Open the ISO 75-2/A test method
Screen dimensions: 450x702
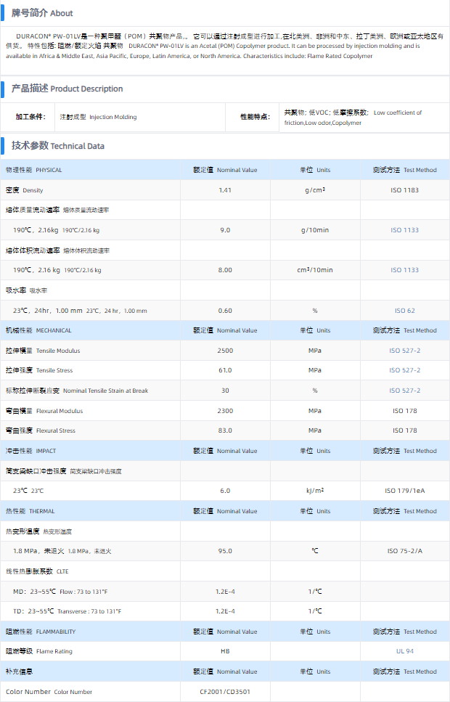pos(405,551)
